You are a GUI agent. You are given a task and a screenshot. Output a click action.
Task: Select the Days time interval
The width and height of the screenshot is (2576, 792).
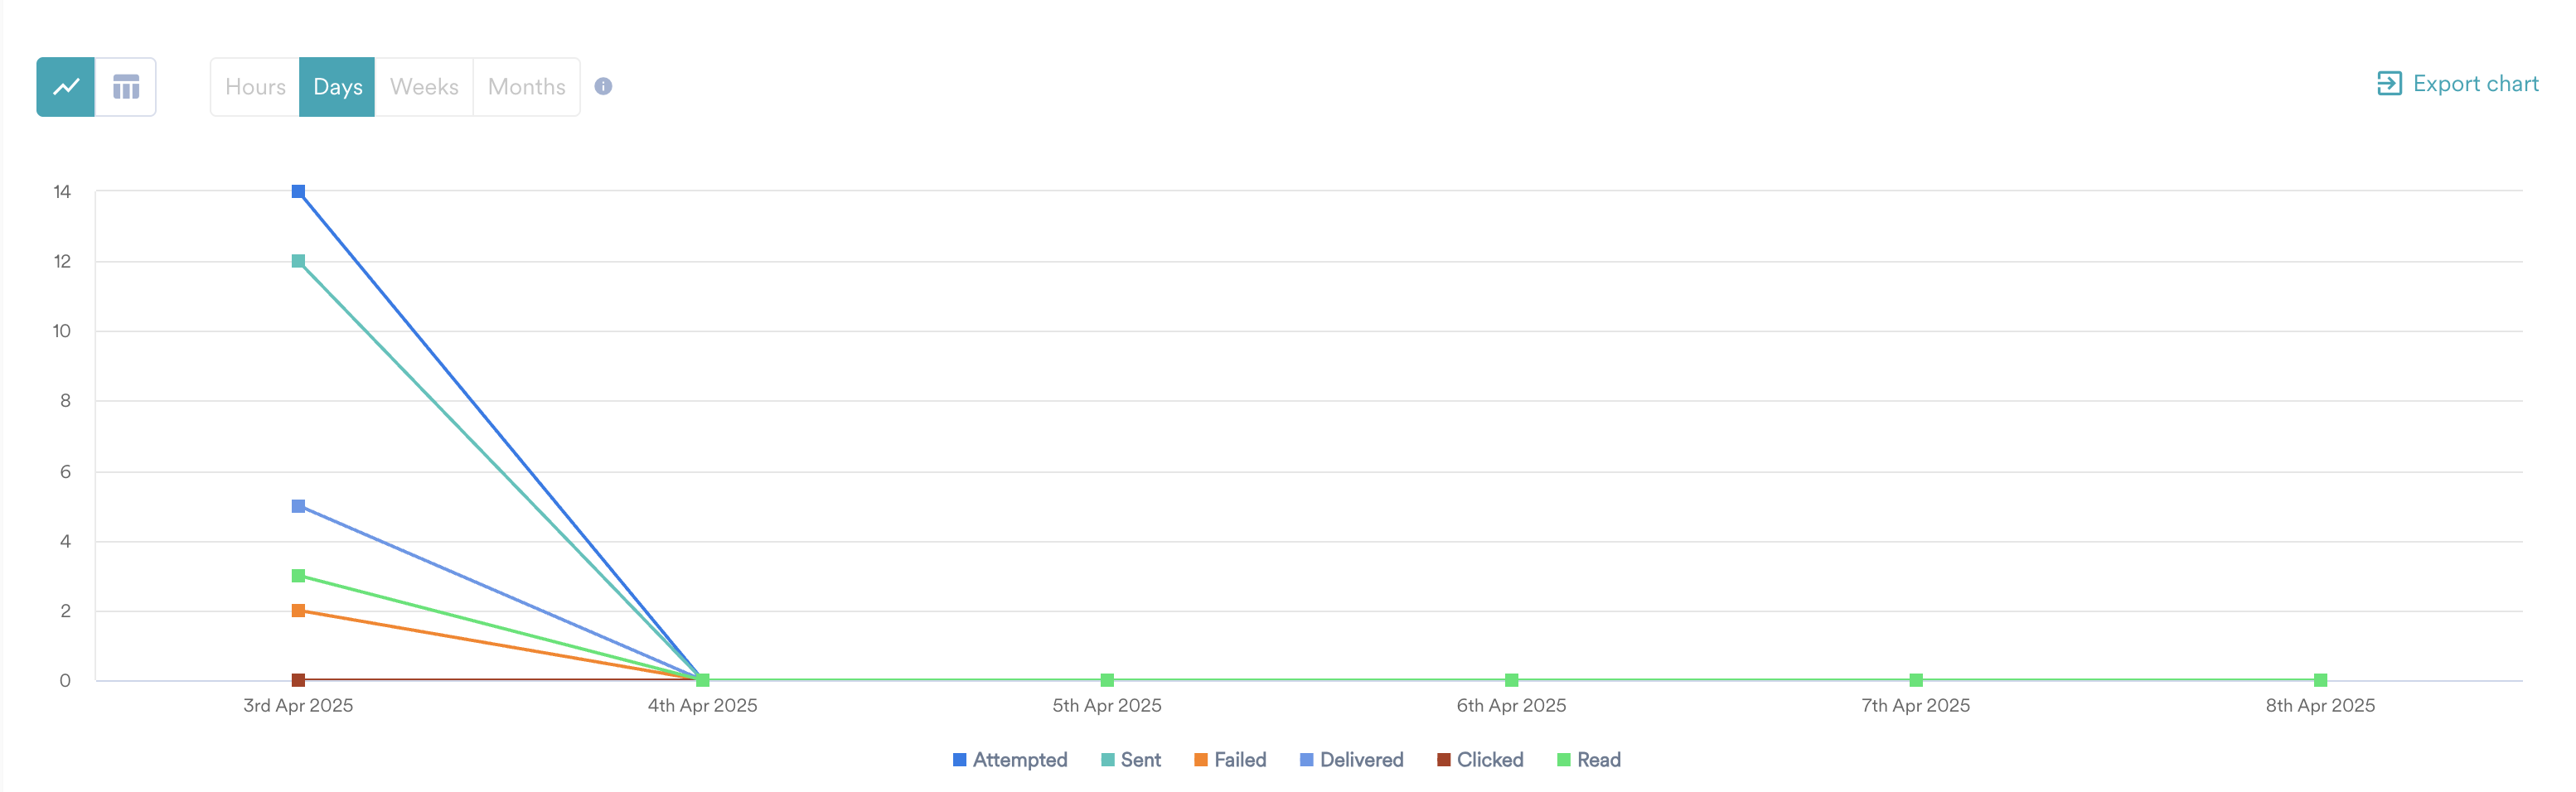tap(336, 87)
